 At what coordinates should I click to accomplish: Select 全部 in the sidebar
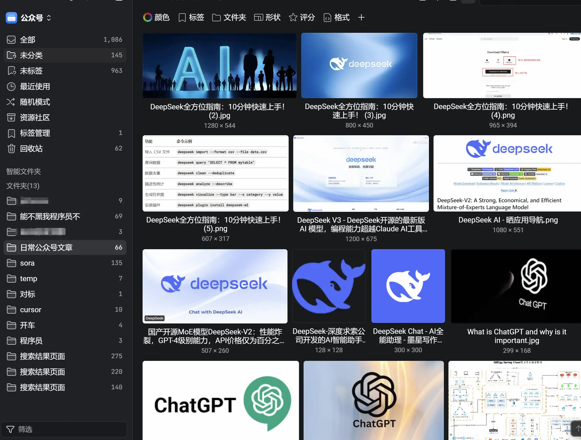tap(65, 40)
